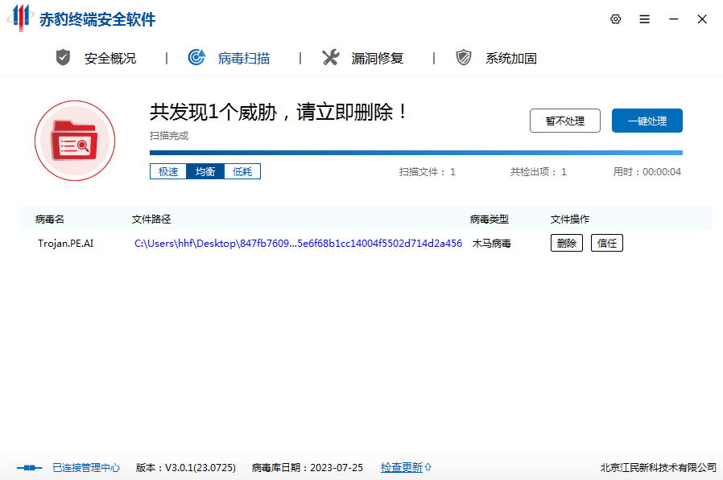Click 病毒库日期 2023-07-25 text
The width and height of the screenshot is (723, 480).
point(308,468)
